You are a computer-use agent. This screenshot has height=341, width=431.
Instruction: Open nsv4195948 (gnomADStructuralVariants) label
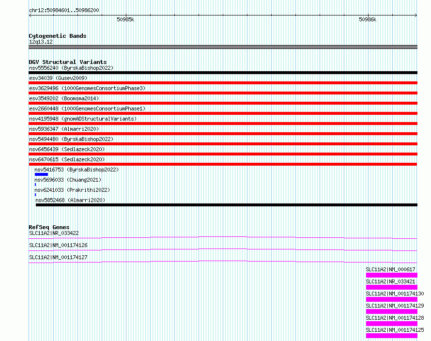coord(83,119)
